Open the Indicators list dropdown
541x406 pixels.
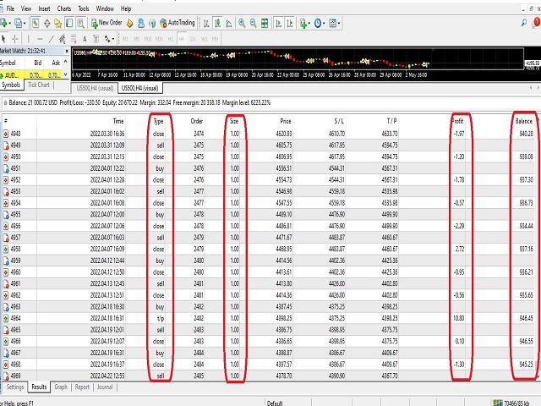pyautogui.click(x=304, y=23)
